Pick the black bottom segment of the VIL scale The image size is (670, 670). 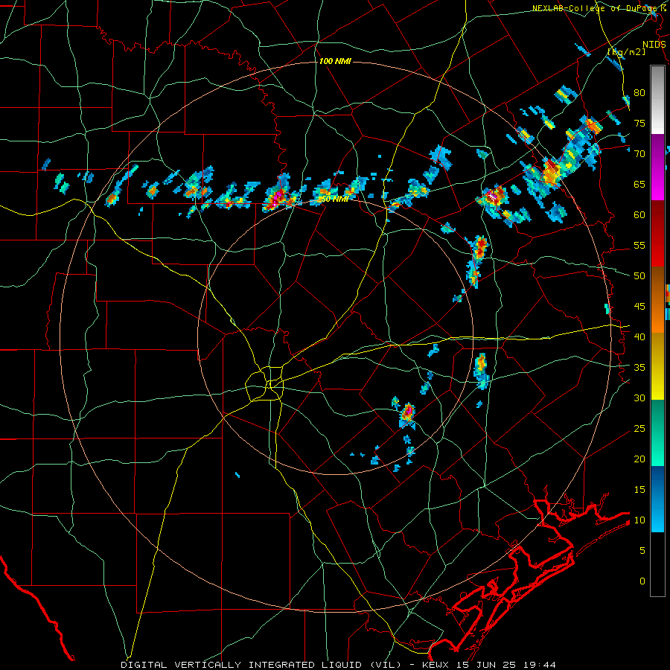pos(657,564)
